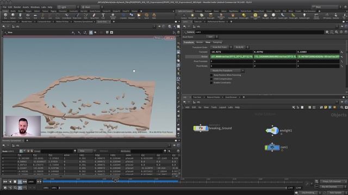Select the L-System shelf tool
The image size is (348, 195).
tap(123, 16)
